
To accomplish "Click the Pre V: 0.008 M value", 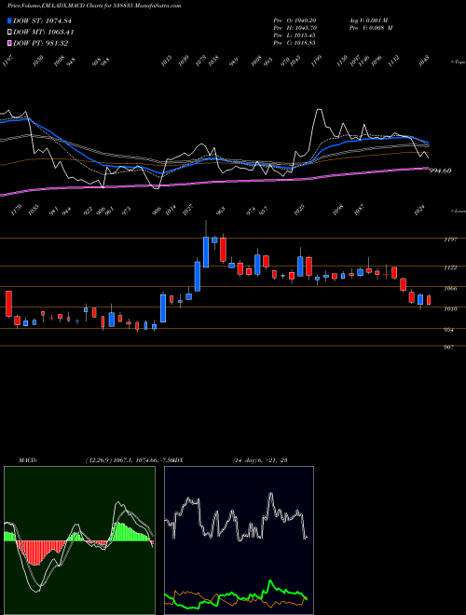I will point(371,28).
